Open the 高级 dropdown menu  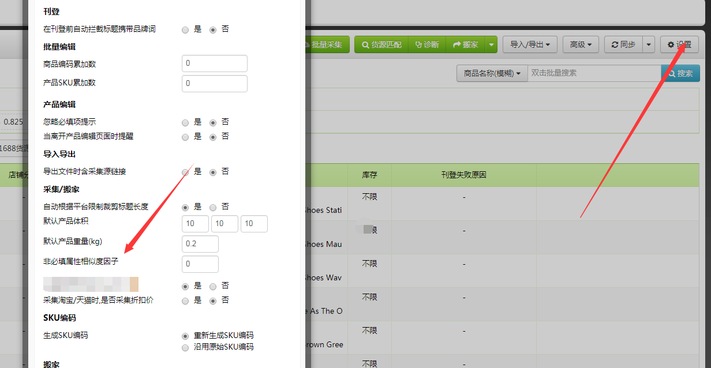pos(581,44)
